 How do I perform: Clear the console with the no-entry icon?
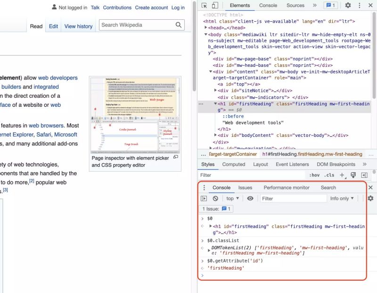click(216, 198)
